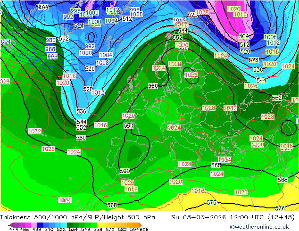Click the blue 988 pressure label
Image resolution: width=299 pixels, height=231 pixels.
(50, 49)
